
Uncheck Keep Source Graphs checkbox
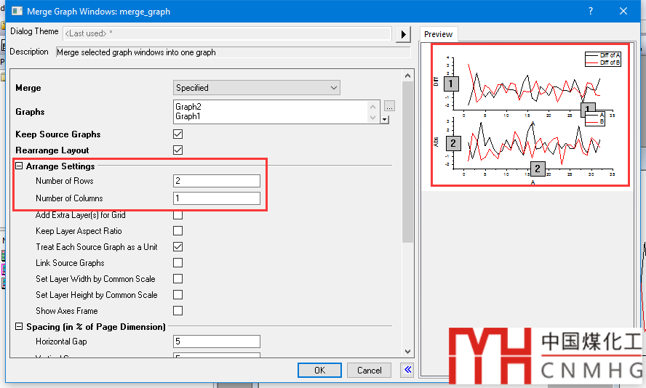(x=178, y=134)
